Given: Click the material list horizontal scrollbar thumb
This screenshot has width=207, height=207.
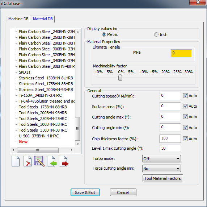Looking at the screenshot, I should click(x=38, y=150).
